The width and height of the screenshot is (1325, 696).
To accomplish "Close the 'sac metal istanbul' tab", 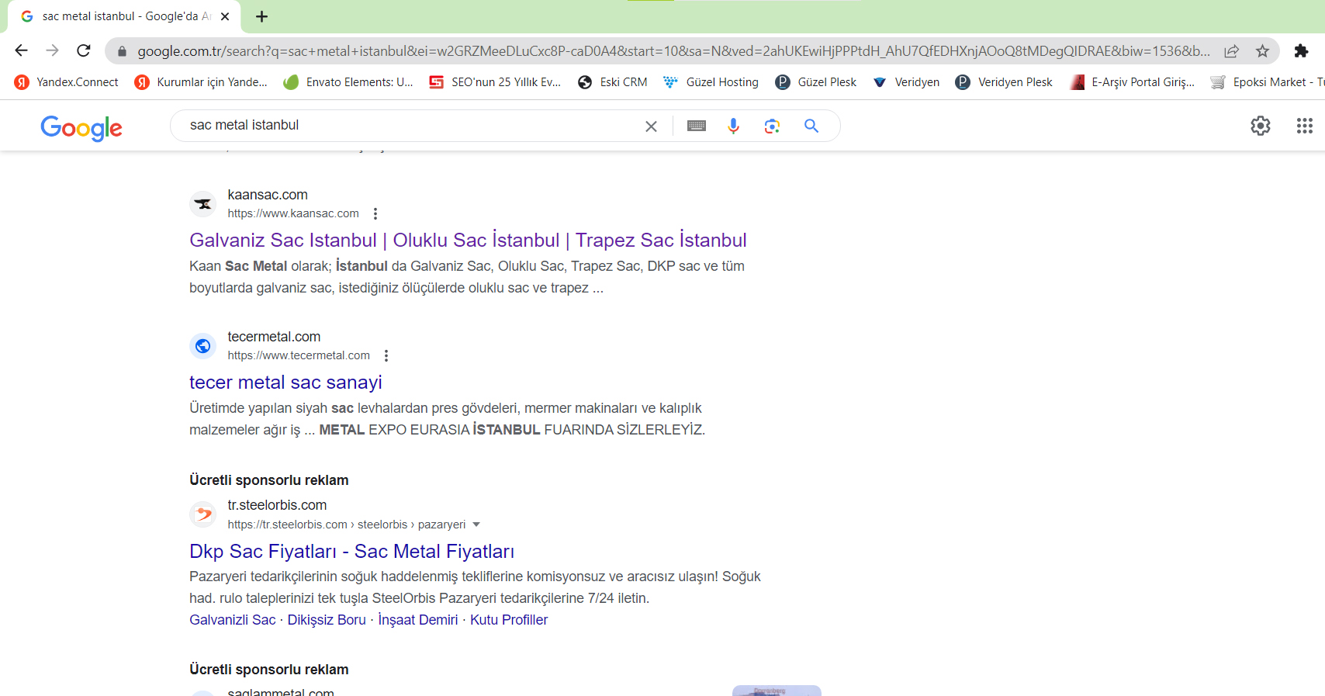I will pos(225,16).
